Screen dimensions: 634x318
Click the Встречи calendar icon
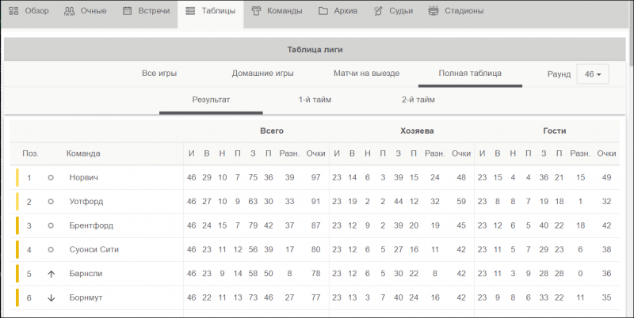128,11
